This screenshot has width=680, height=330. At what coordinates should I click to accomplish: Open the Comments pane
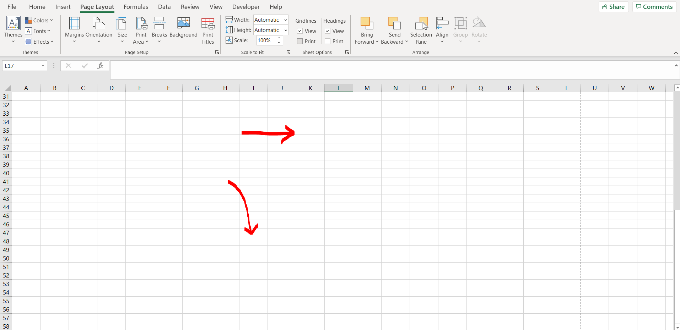pyautogui.click(x=654, y=6)
